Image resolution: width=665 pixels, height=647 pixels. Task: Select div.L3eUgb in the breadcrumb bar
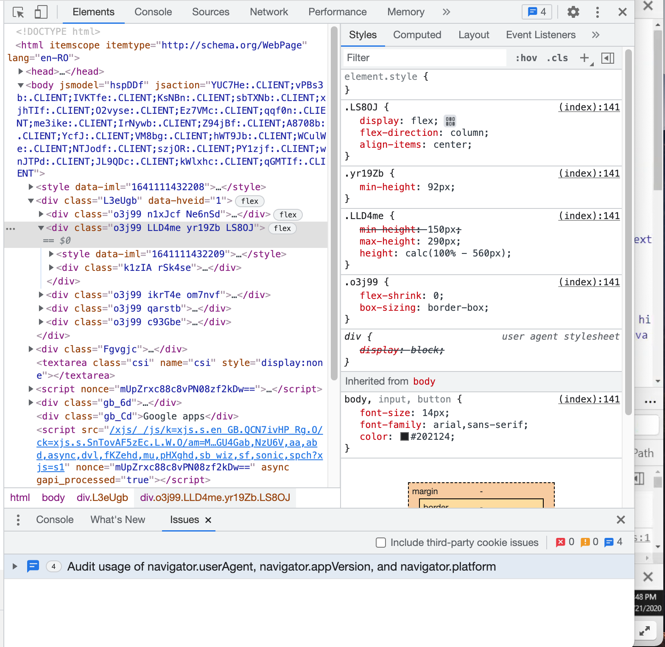102,498
